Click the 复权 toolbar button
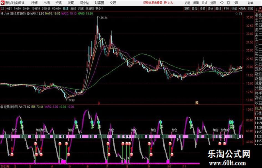Screen dimensions: 262x168 tap(187, 9)
